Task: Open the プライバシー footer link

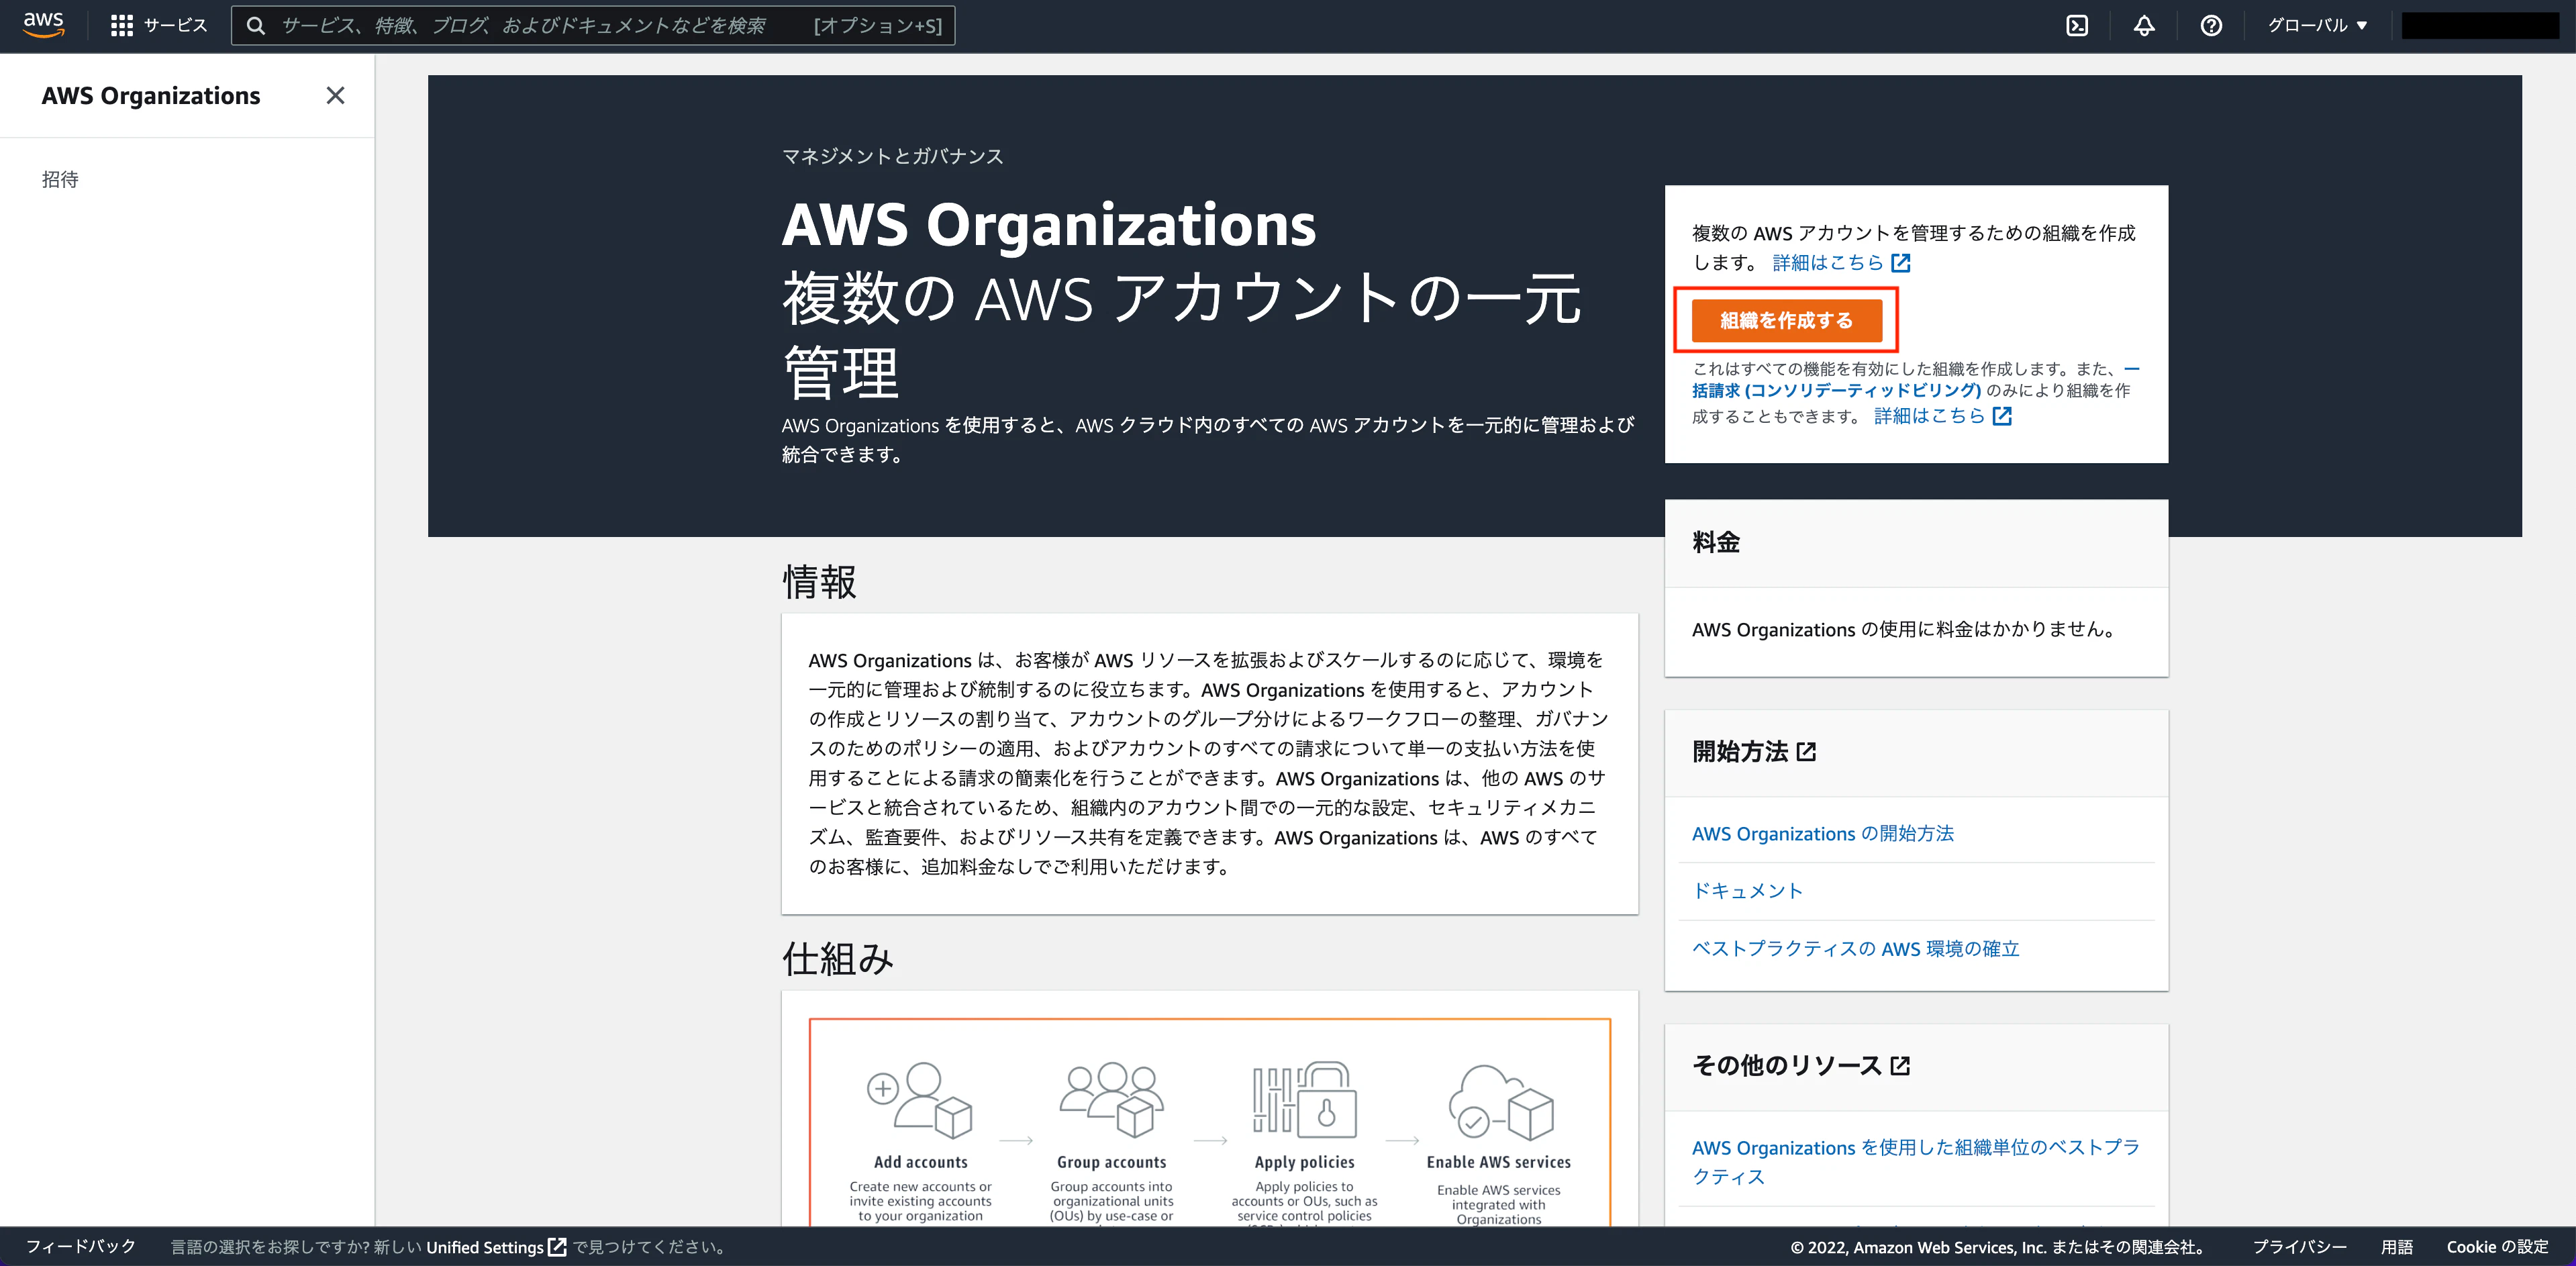Action: click(x=2299, y=1247)
